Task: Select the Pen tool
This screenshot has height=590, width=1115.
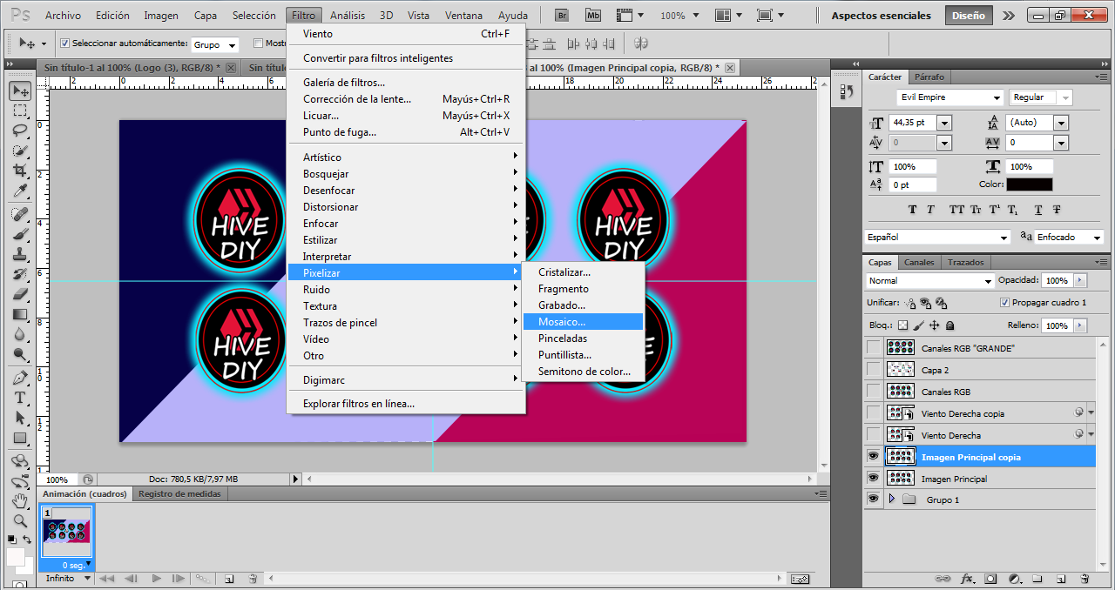Action: coord(20,378)
